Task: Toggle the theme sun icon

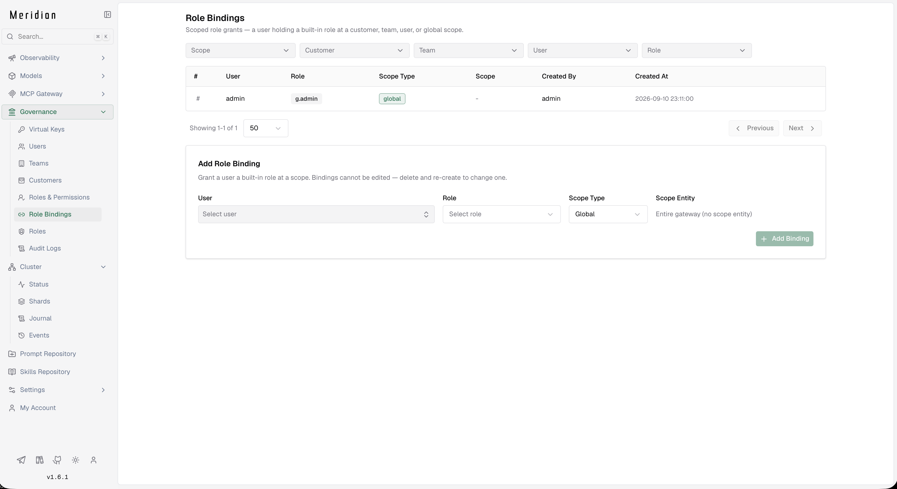Action: tap(76, 460)
